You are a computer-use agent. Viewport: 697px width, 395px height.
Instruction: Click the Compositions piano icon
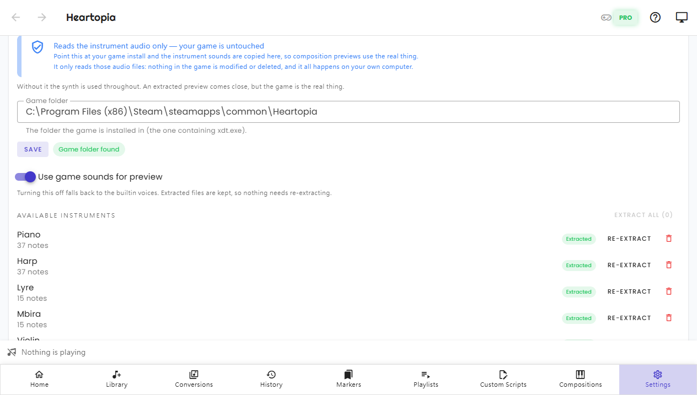click(x=580, y=375)
